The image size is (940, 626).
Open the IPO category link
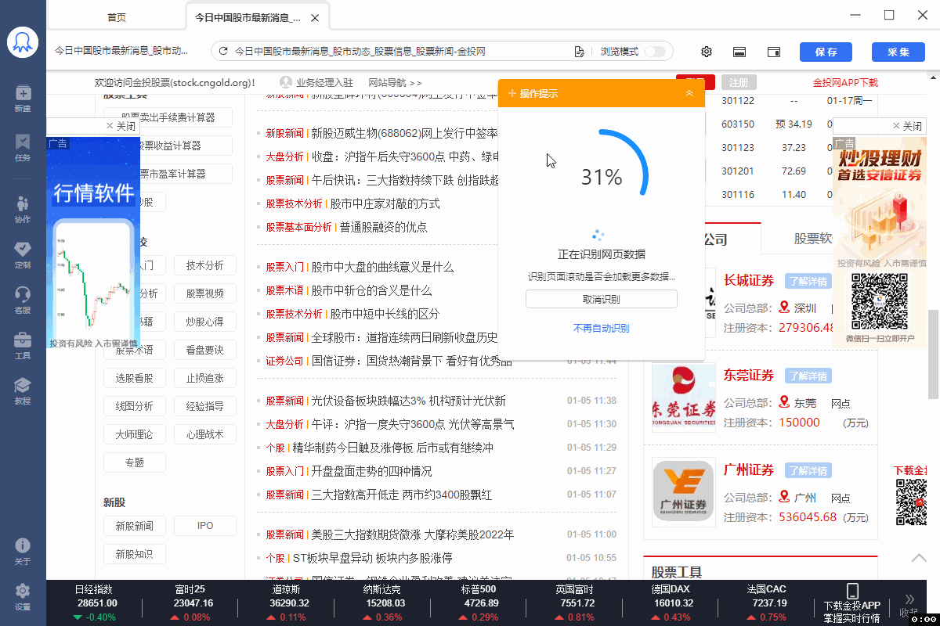point(204,526)
